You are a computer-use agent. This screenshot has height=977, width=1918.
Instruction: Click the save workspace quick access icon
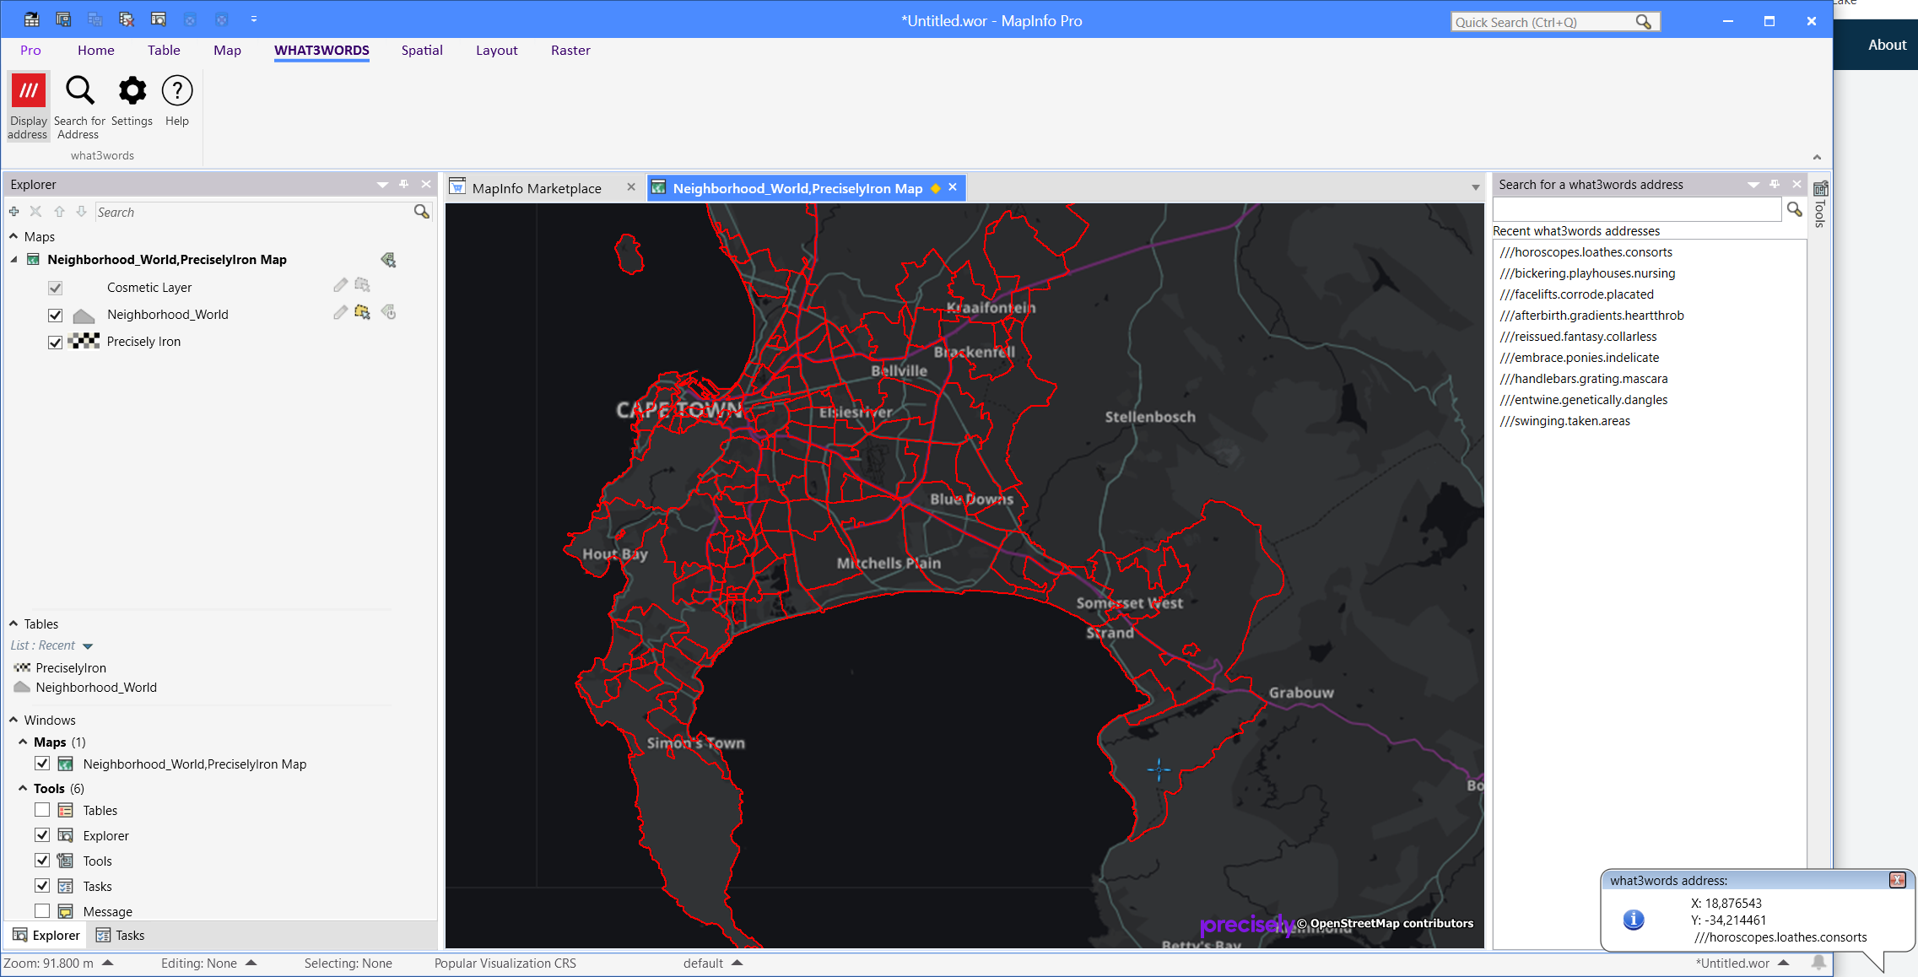tap(63, 19)
